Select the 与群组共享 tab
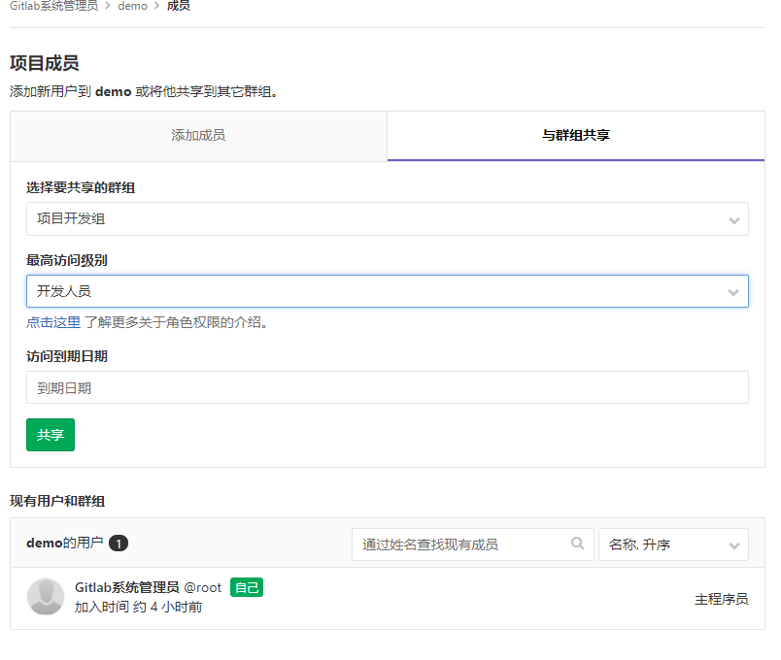This screenshot has width=781, height=660. click(575, 136)
